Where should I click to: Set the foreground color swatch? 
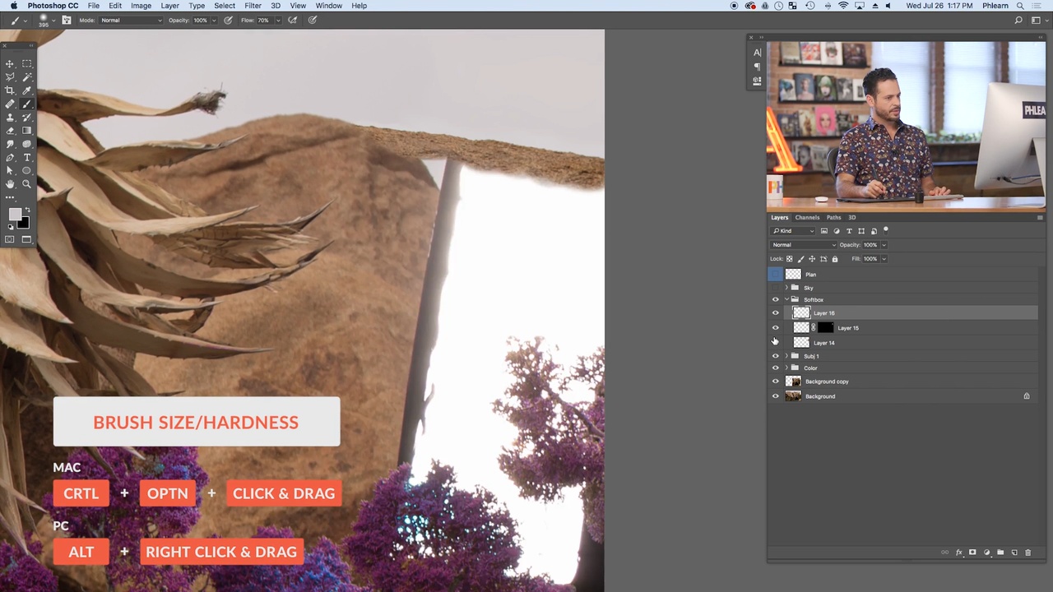click(x=14, y=215)
